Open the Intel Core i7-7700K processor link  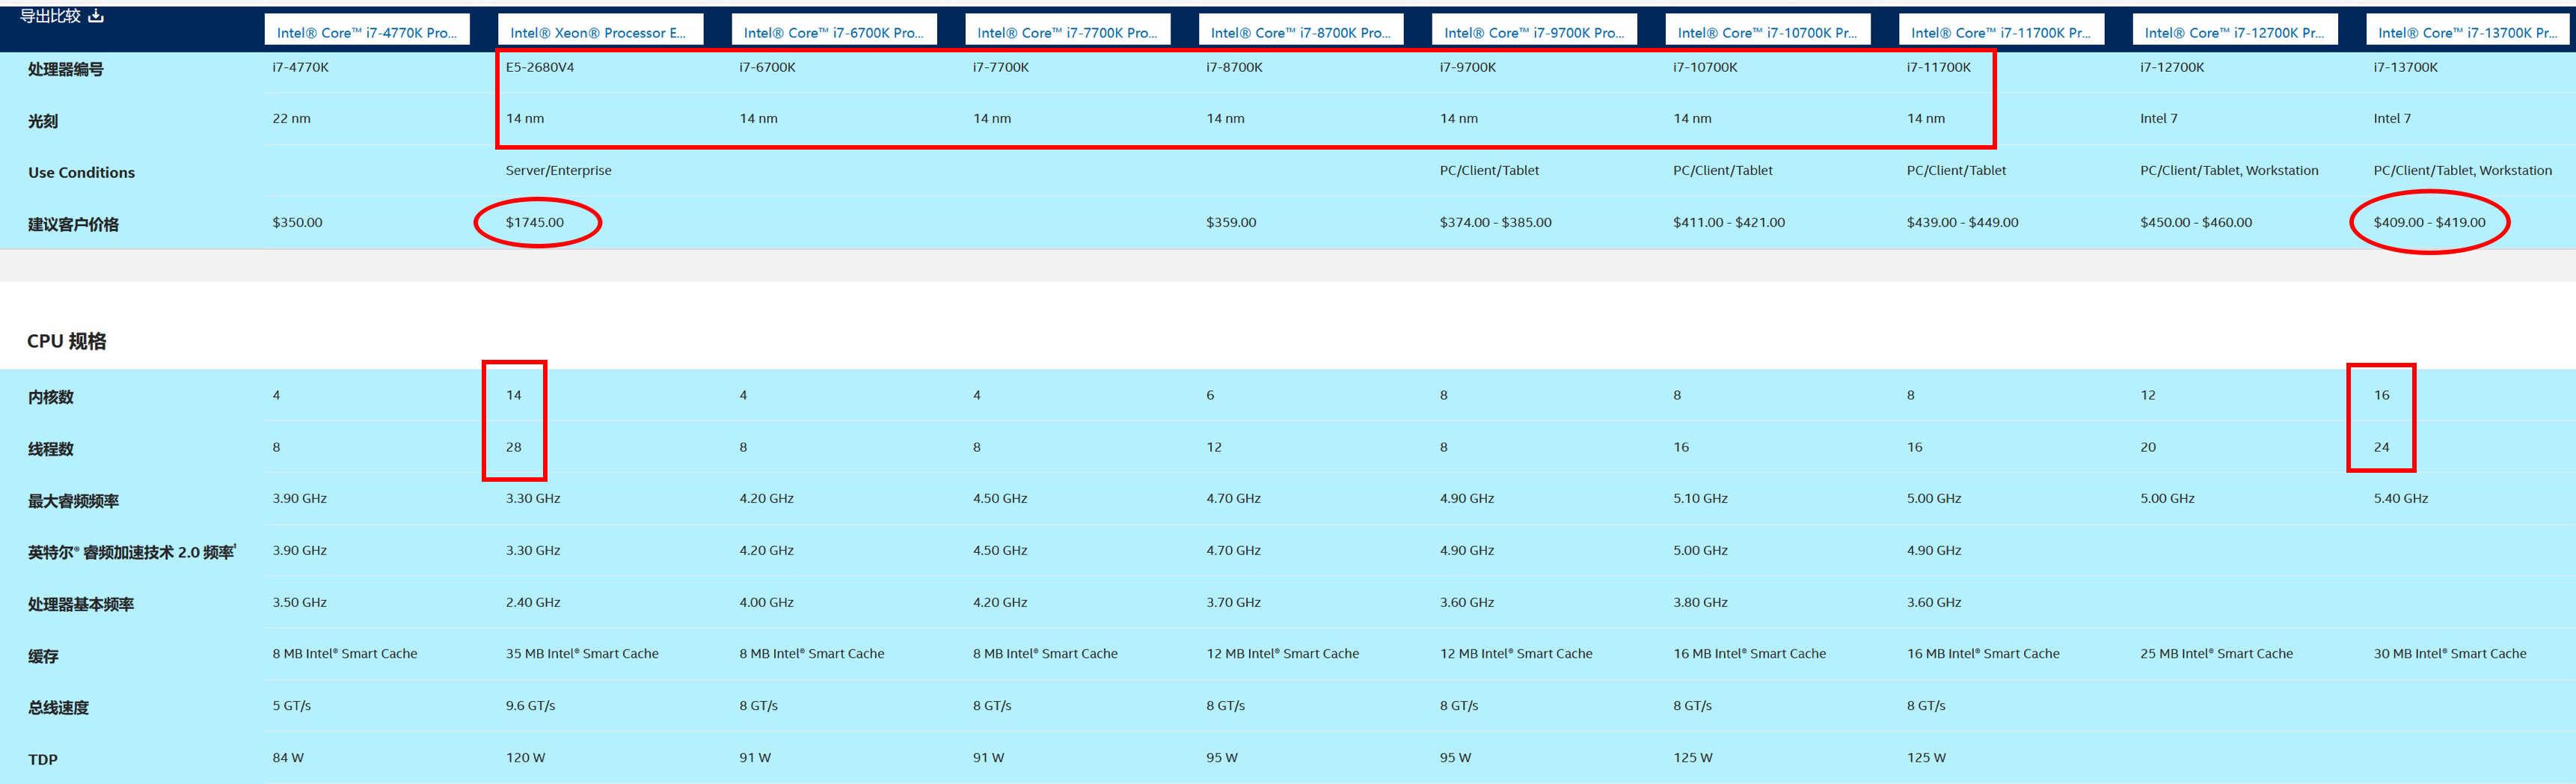(x=1067, y=33)
